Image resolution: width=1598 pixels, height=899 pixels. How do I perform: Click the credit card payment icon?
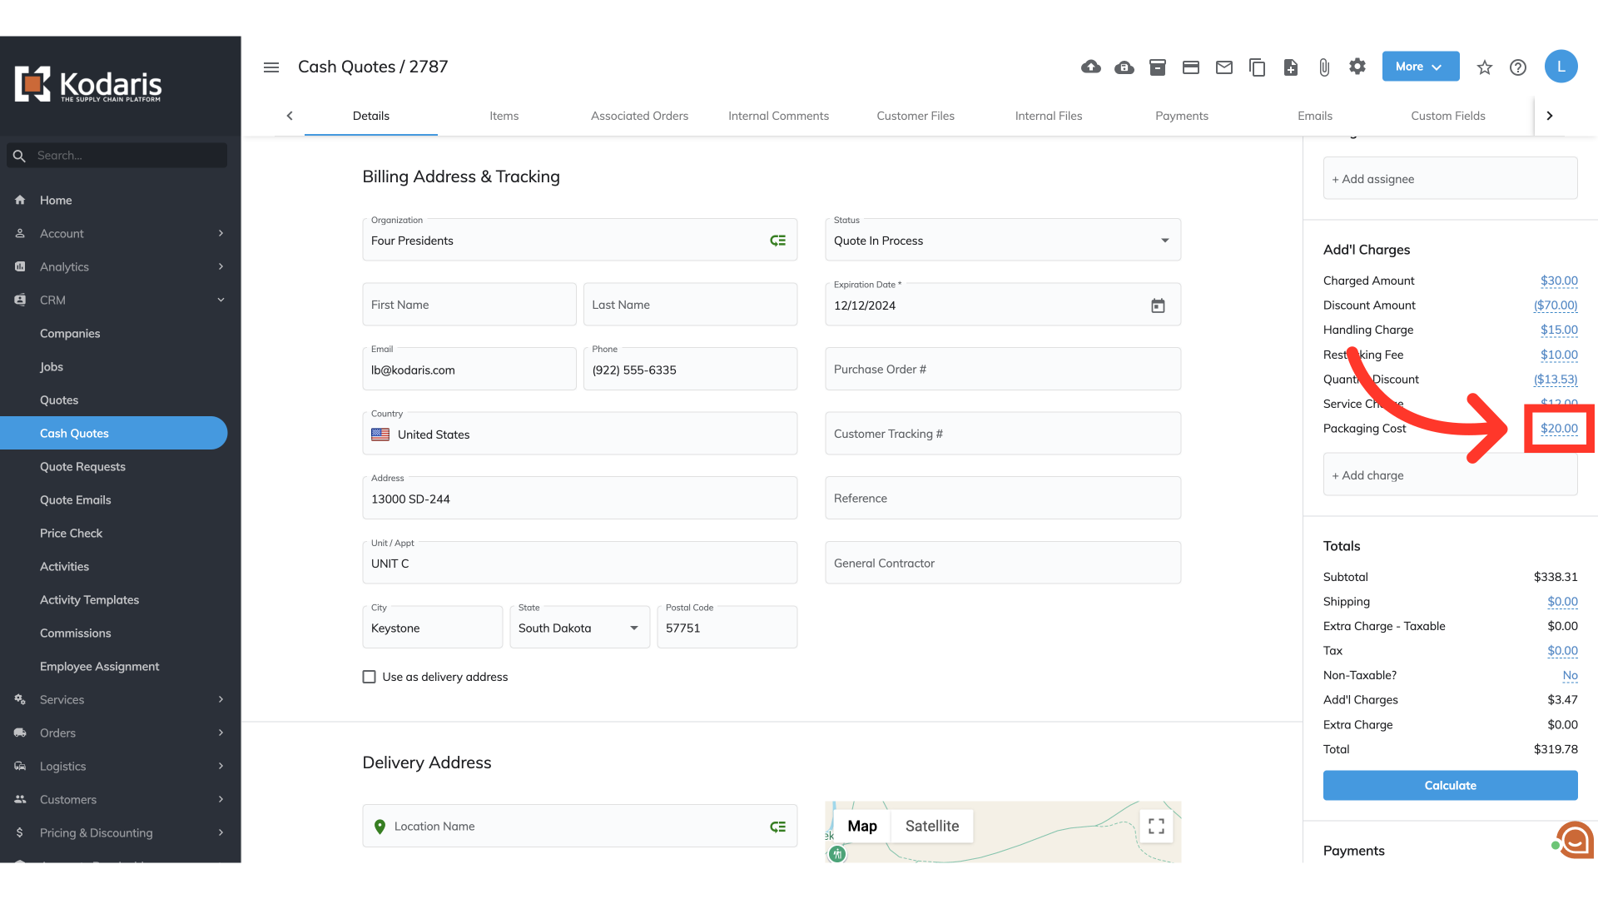[1190, 67]
